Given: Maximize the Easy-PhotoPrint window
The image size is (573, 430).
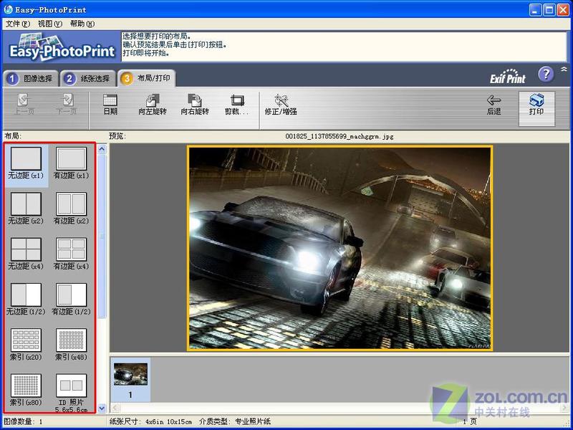Looking at the screenshot, I should coord(549,9).
